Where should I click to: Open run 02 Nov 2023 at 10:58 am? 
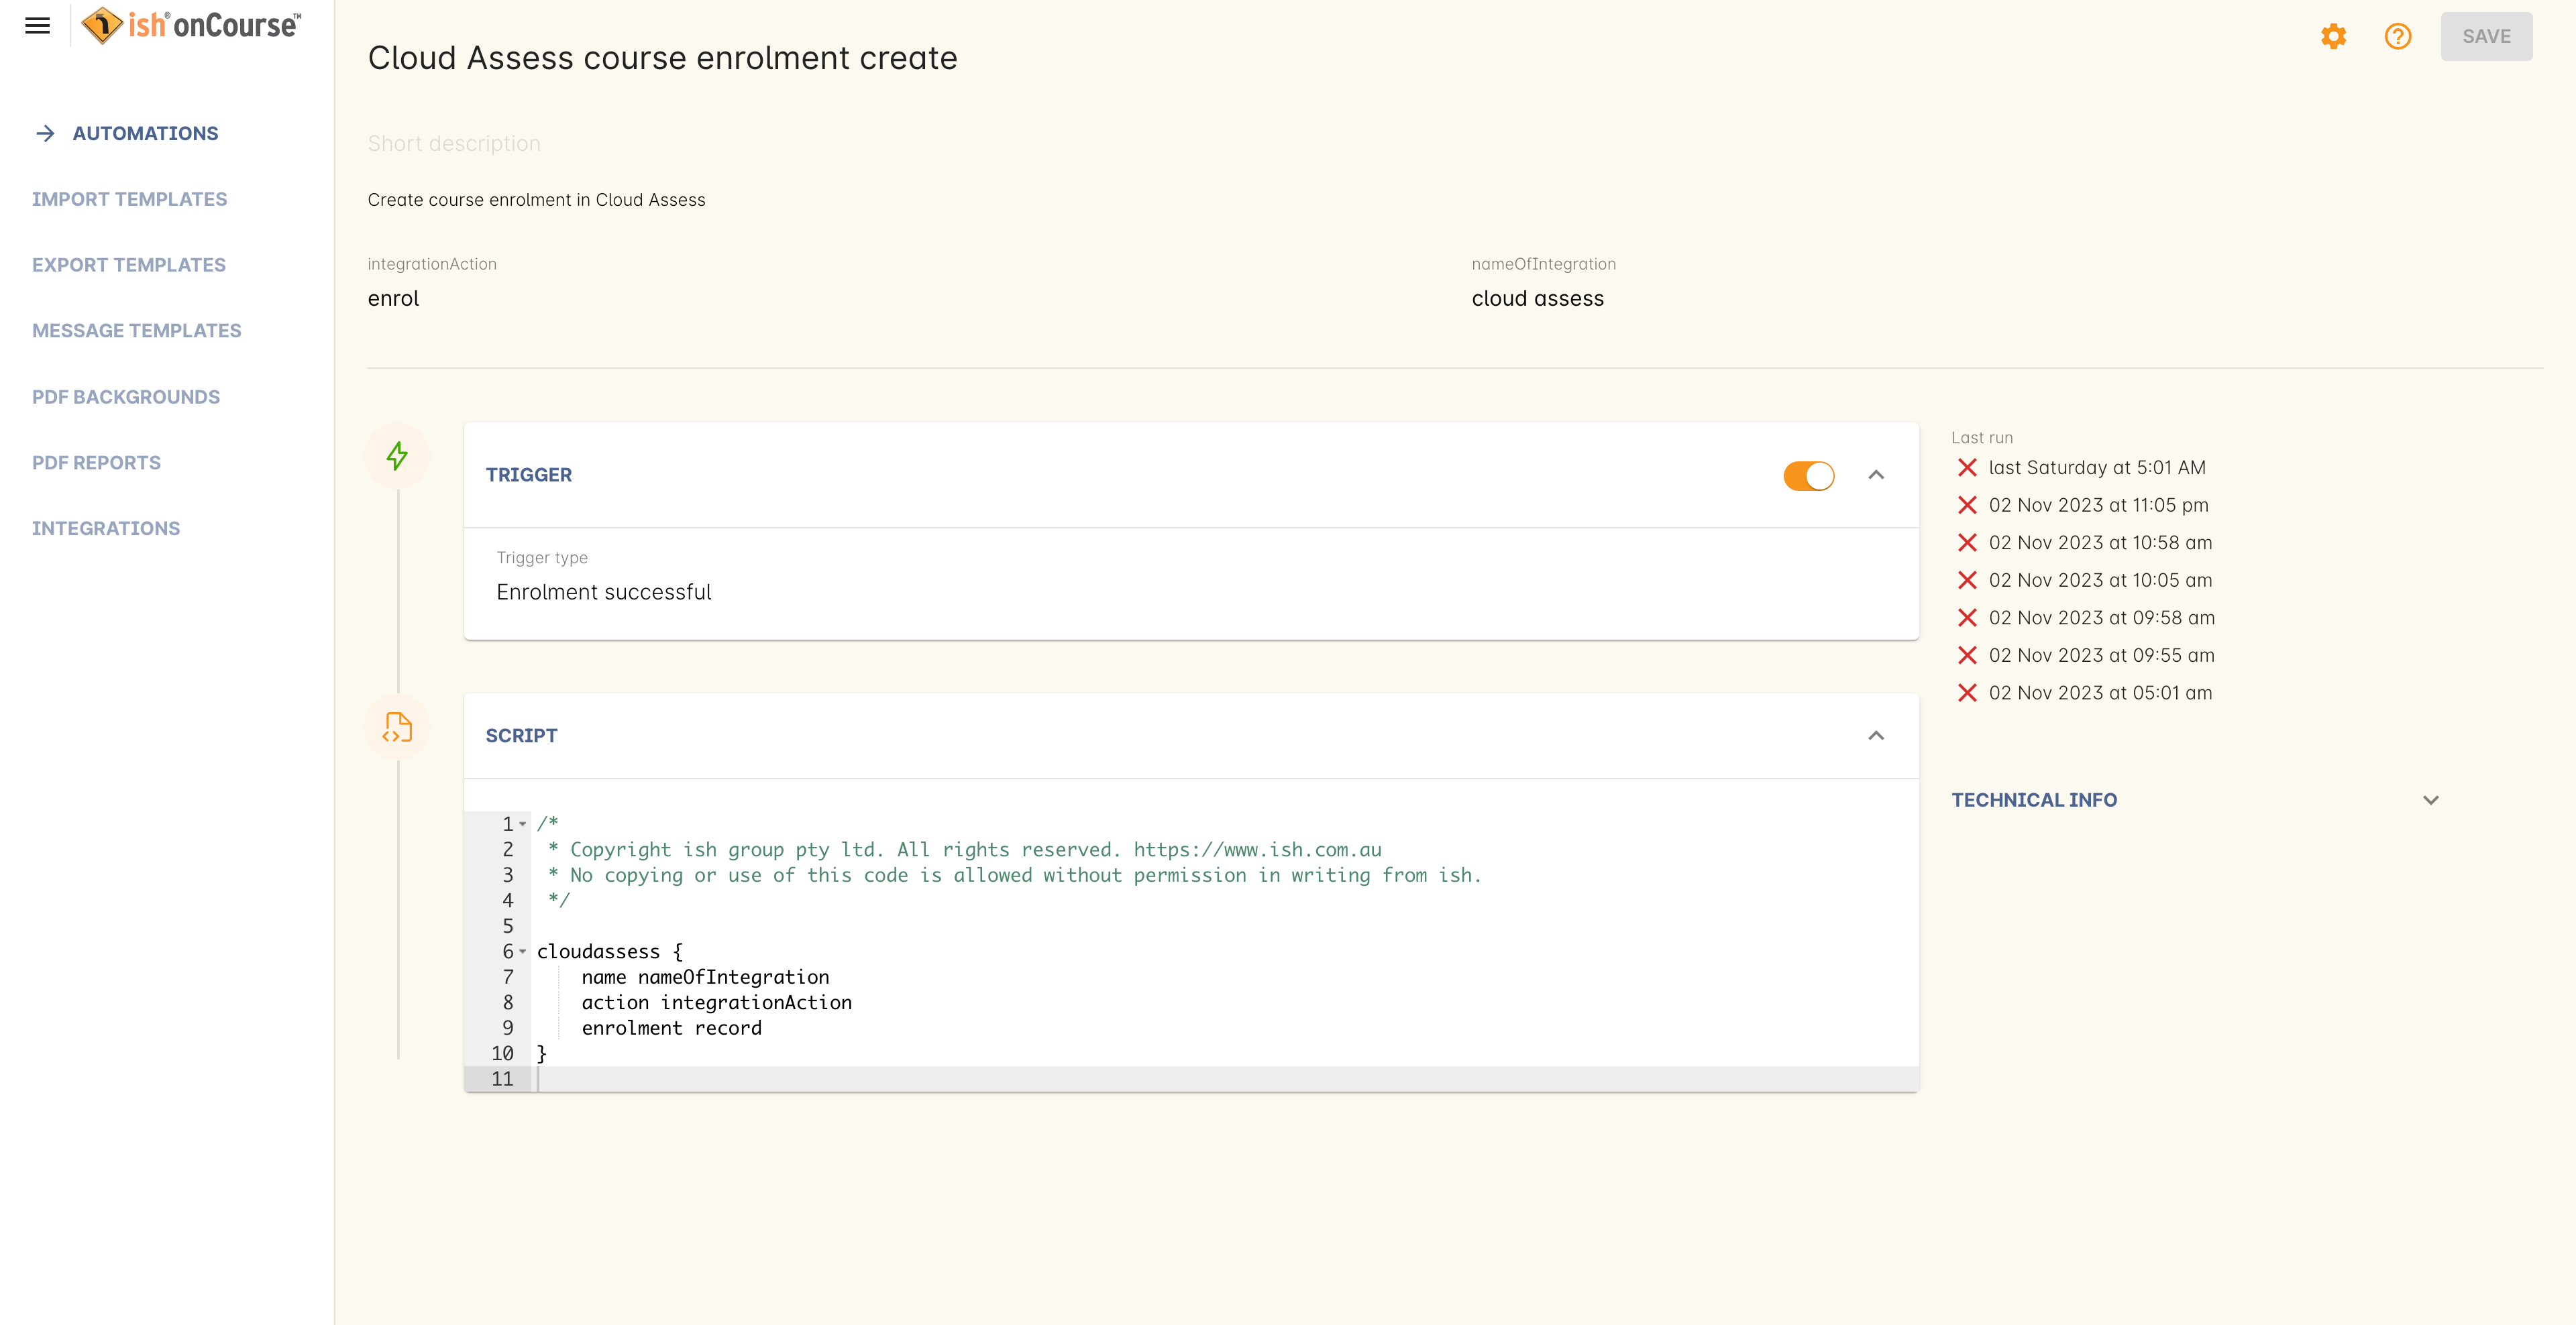coord(2100,542)
